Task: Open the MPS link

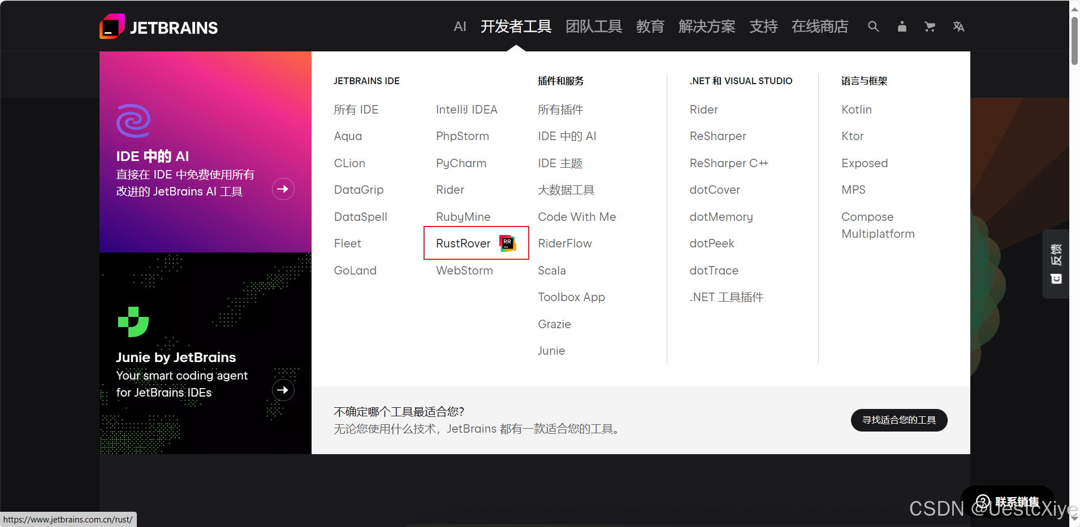Action: 853,190
